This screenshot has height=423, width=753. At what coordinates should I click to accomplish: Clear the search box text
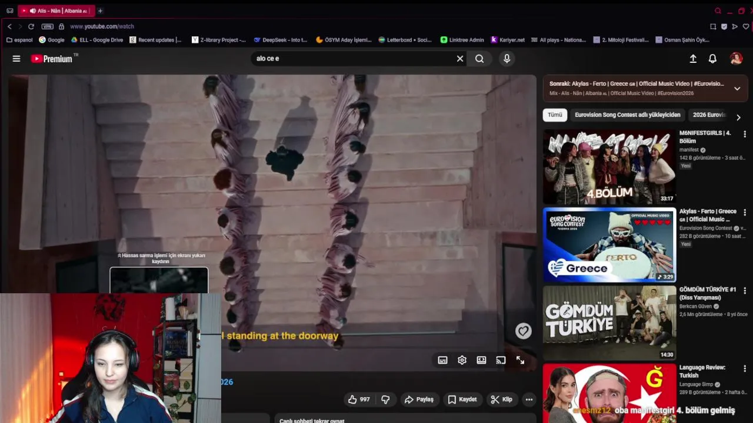[x=460, y=59]
